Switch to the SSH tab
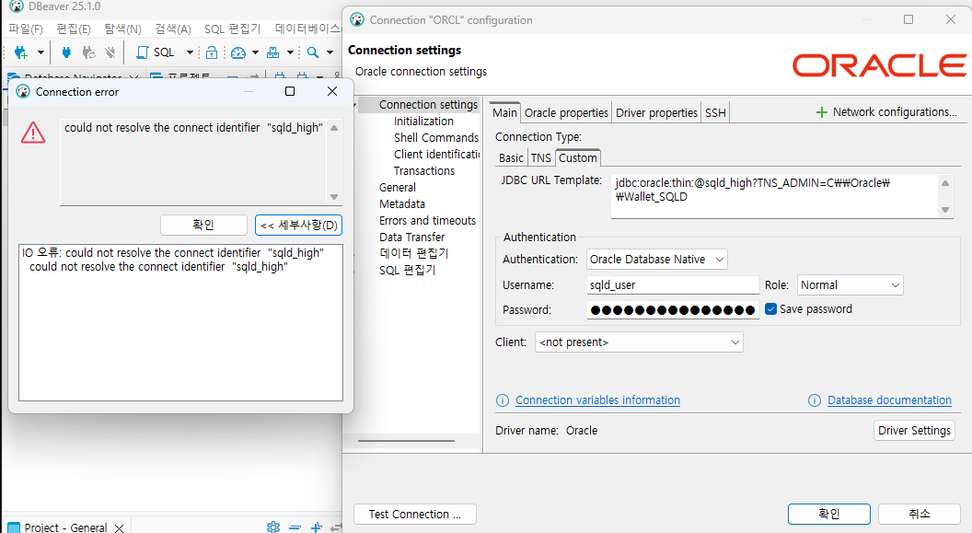The width and height of the screenshot is (972, 533). [x=715, y=113]
